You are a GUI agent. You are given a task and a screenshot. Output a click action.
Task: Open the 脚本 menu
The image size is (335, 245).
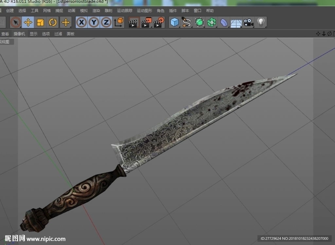[185, 10]
